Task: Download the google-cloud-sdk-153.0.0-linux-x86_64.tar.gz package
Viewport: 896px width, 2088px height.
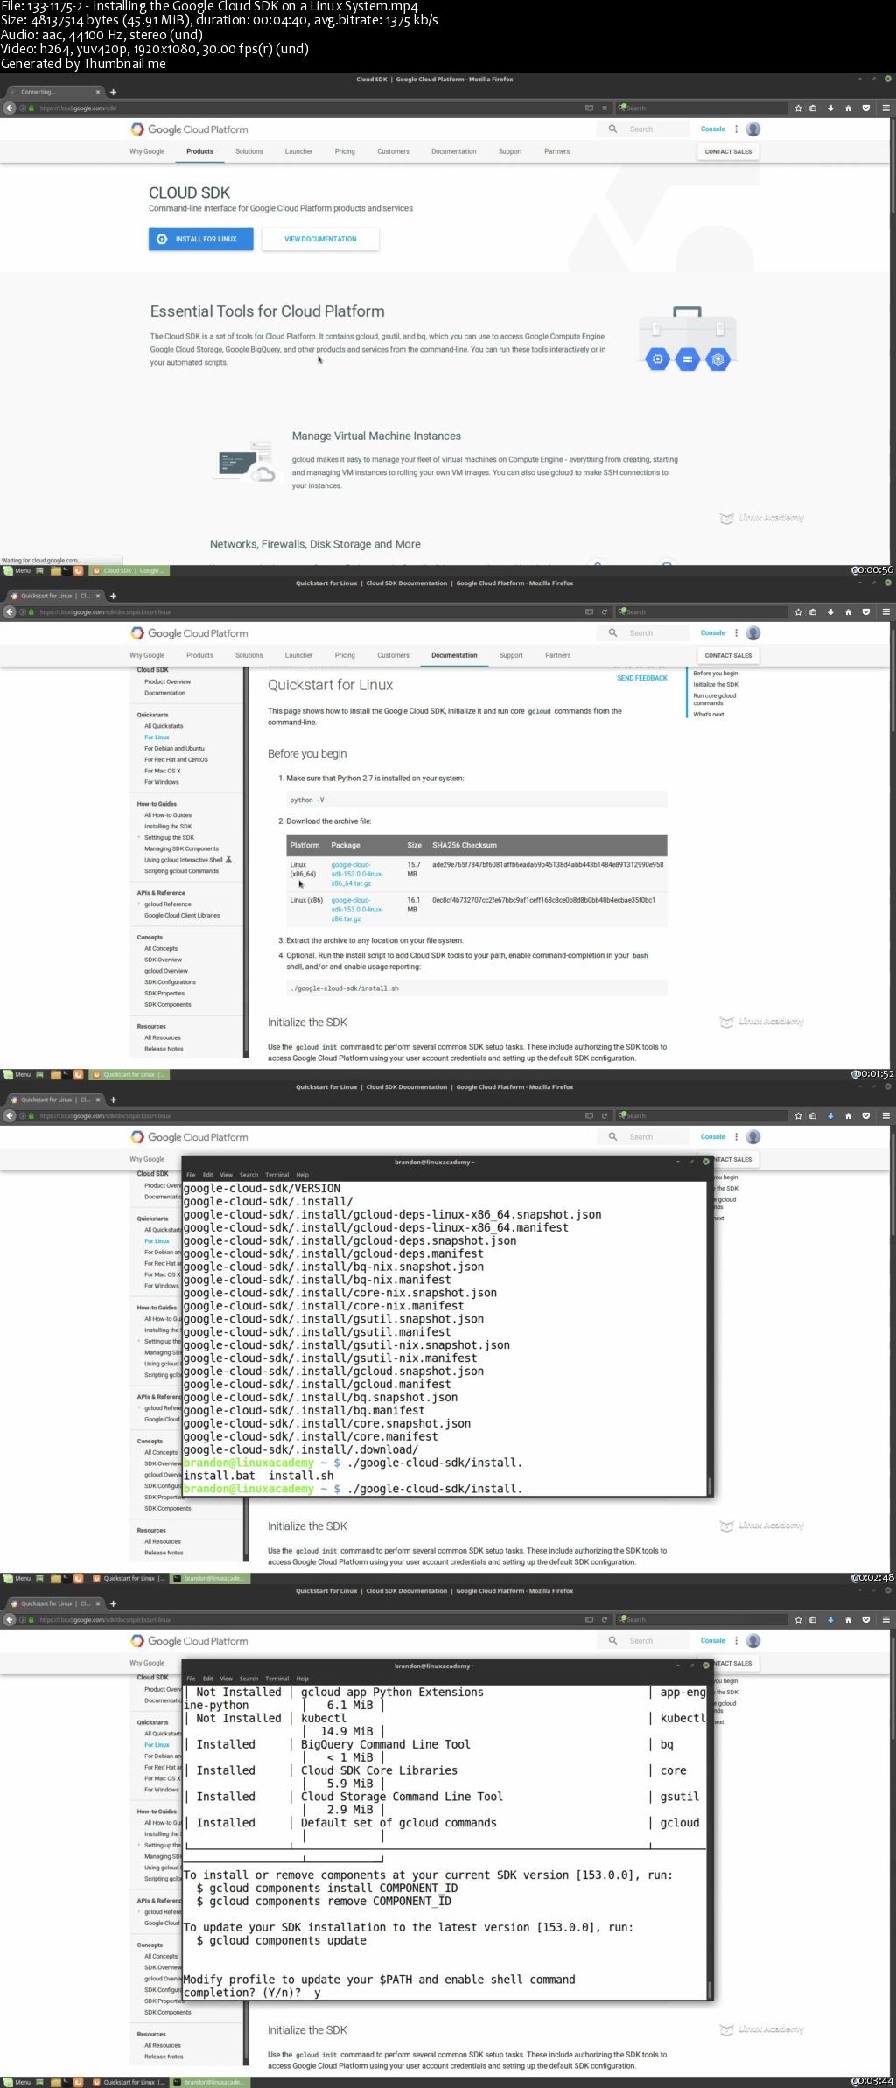Action: 357,874
